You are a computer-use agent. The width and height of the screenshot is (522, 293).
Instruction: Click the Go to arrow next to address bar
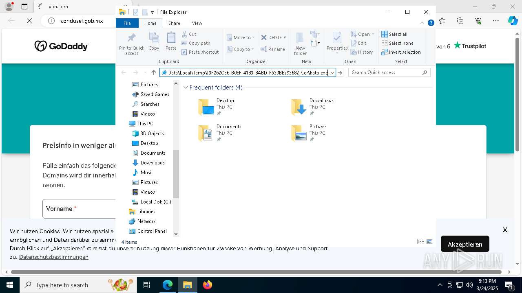340,72
